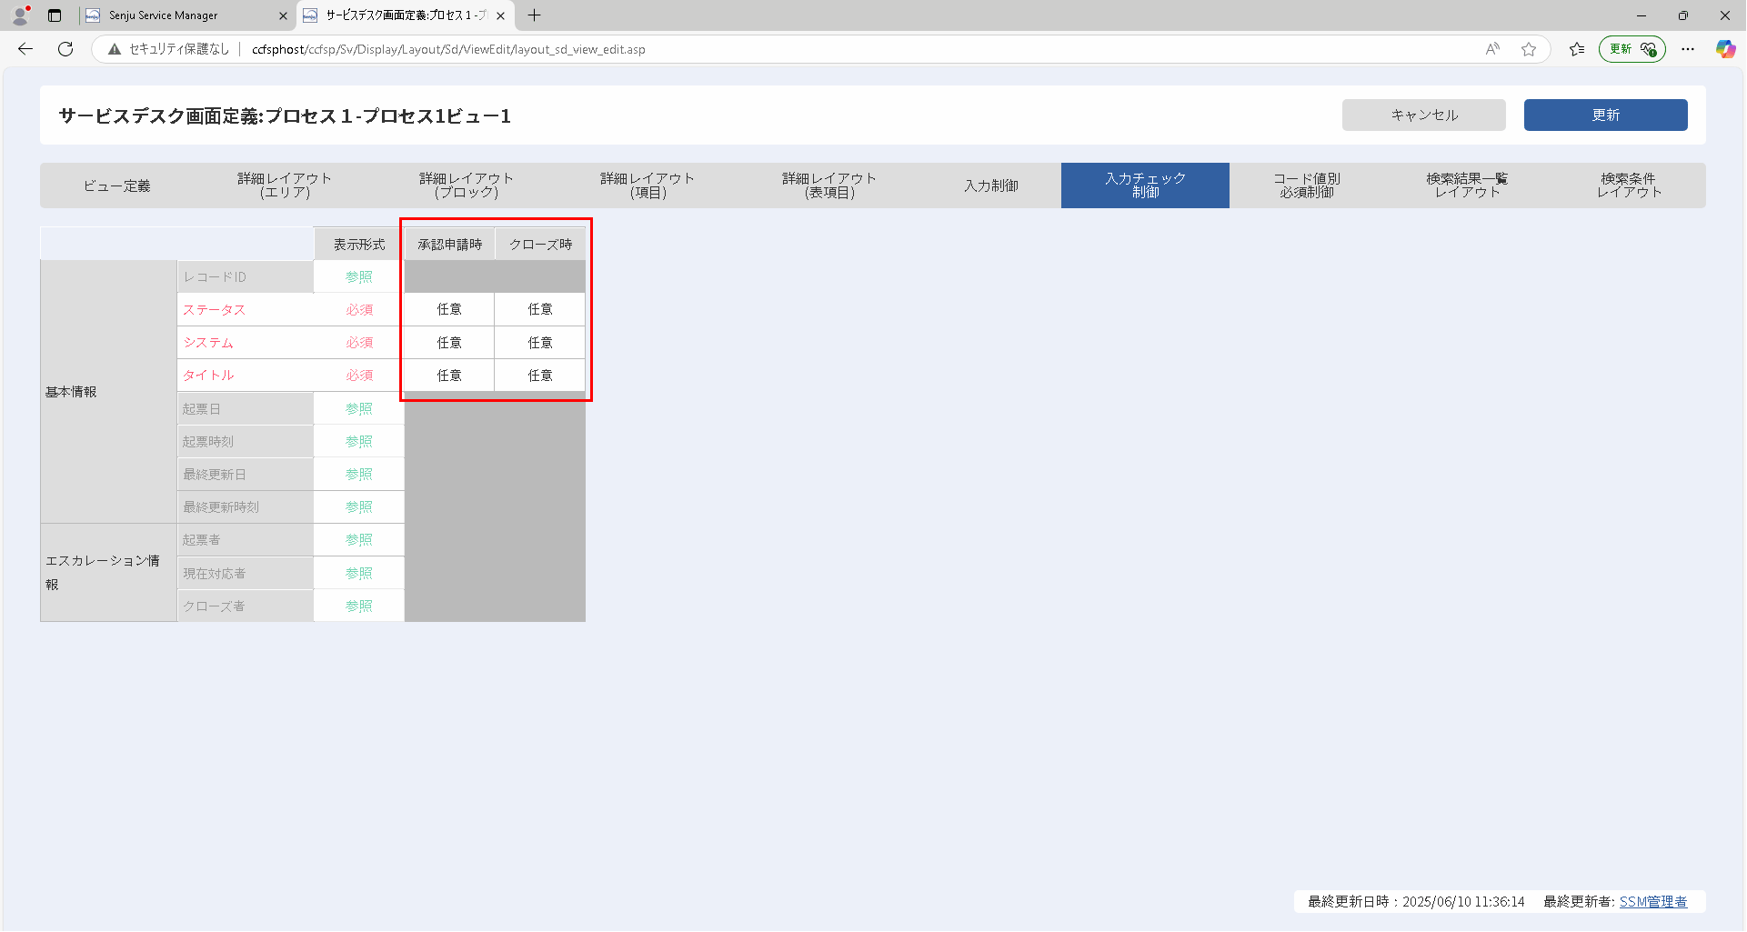This screenshot has width=1747, height=932.
Task: Click the browser address bar URL
Action: pos(448,49)
